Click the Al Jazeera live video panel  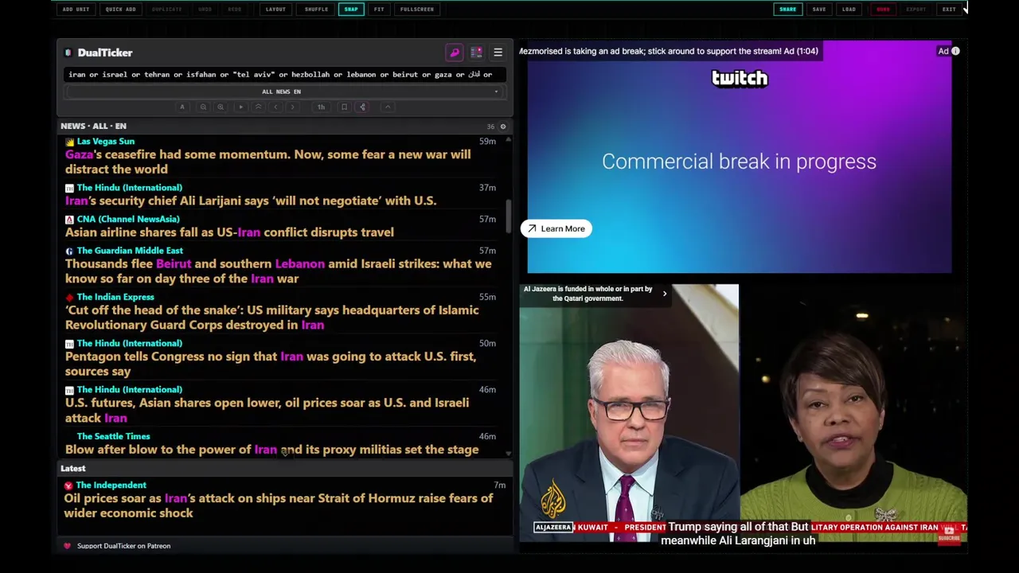(743, 413)
